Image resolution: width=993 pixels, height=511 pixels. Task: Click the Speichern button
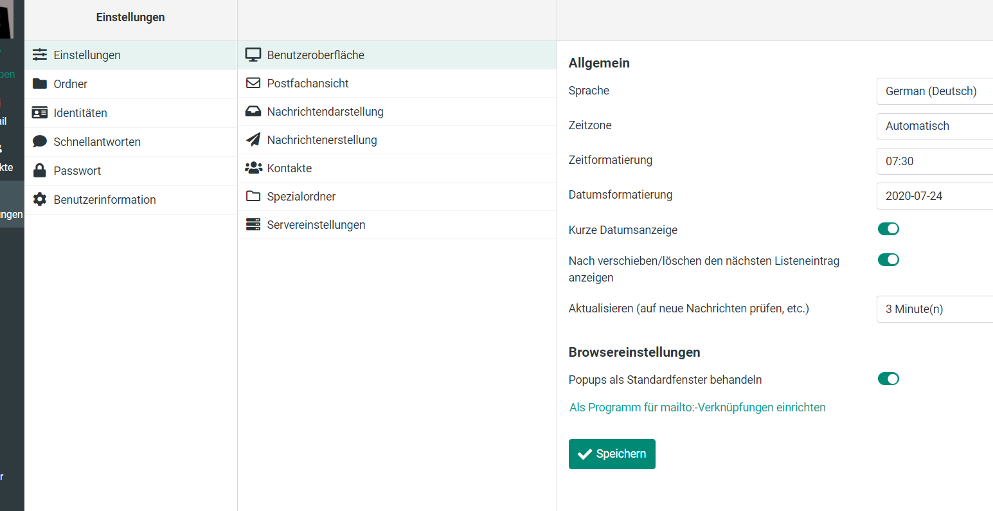612,454
